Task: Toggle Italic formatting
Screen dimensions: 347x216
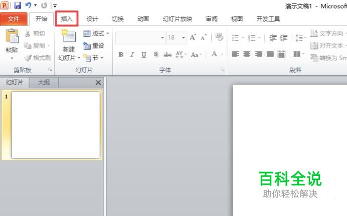Action: click(132, 55)
